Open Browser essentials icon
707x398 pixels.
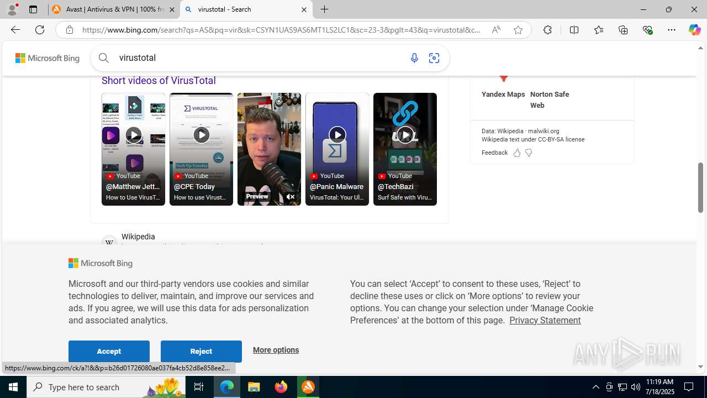(647, 30)
